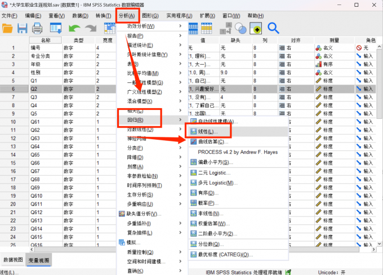Choose 最优标度 (CATREG) option
This screenshot has width=383, height=275.
(238, 255)
